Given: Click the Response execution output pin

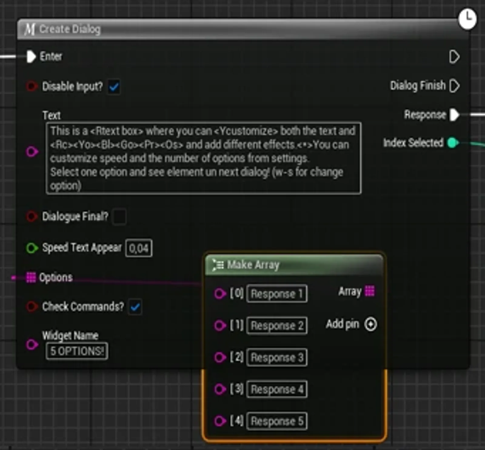Looking at the screenshot, I should (453, 115).
